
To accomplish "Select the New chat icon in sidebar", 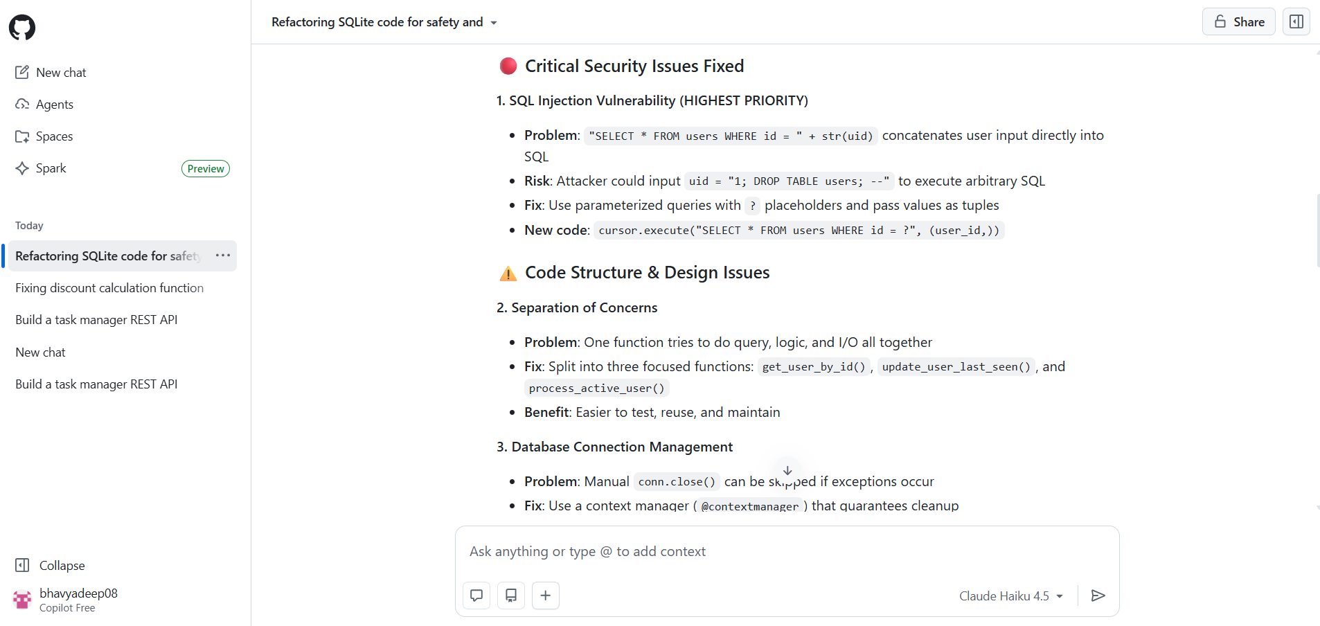I will coord(23,72).
